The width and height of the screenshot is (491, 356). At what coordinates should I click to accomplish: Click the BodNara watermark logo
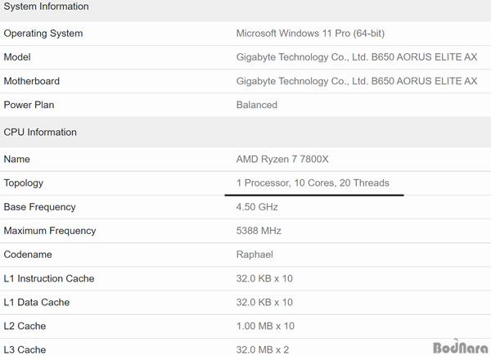coord(460,346)
